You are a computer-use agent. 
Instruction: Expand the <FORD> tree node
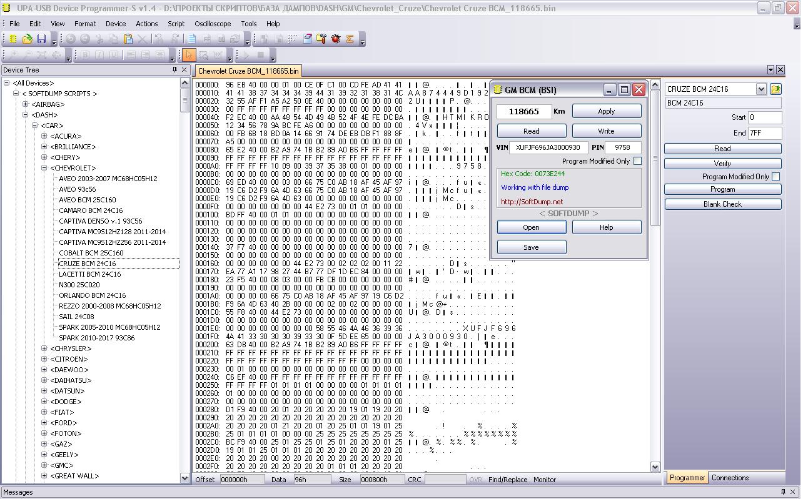[x=44, y=423]
